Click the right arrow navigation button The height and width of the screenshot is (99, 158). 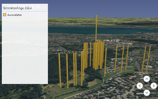tap(154, 86)
